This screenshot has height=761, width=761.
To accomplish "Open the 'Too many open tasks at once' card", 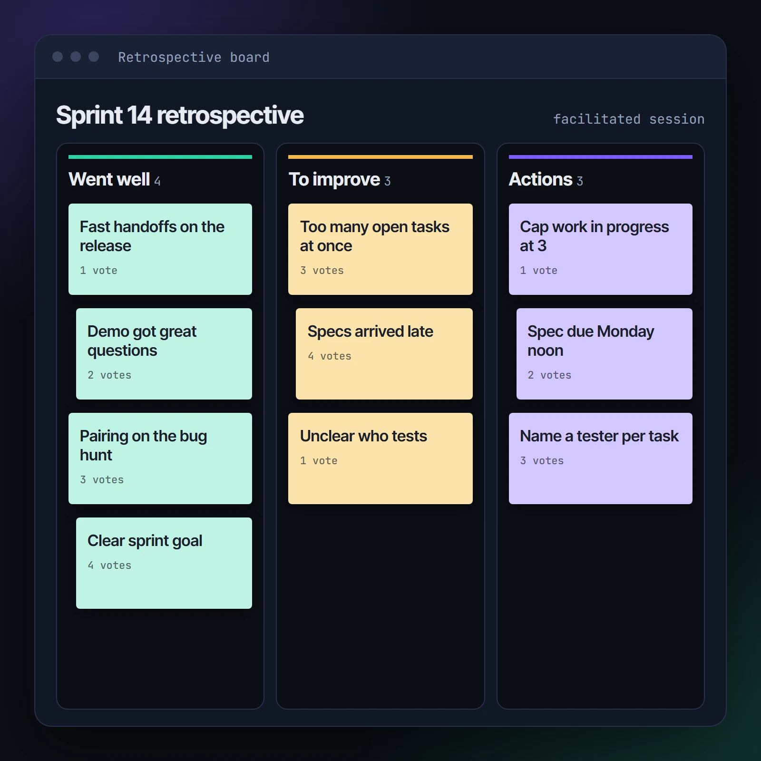I will click(380, 249).
